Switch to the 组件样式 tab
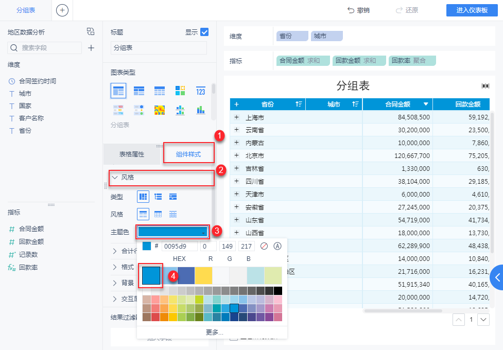The width and height of the screenshot is (503, 350). pyautogui.click(x=188, y=154)
